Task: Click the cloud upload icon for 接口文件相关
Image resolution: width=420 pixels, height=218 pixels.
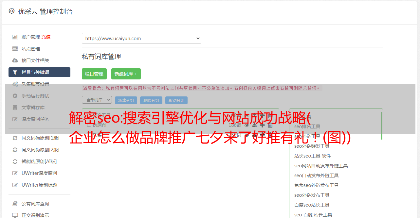Action: click(x=15, y=60)
